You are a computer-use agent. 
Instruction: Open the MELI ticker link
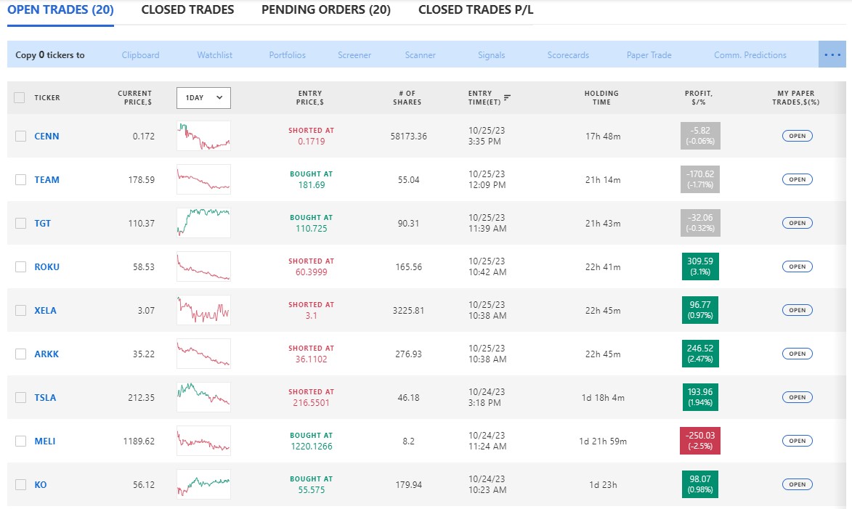tap(44, 441)
